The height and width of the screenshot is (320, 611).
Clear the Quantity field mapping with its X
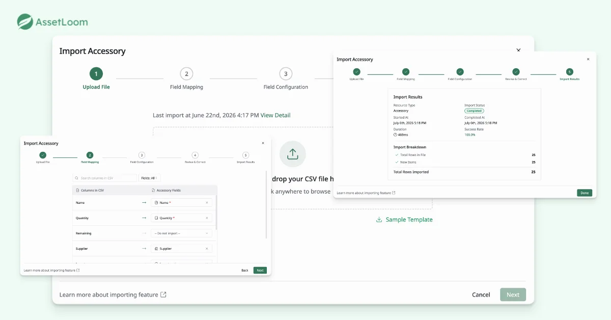[207, 218]
